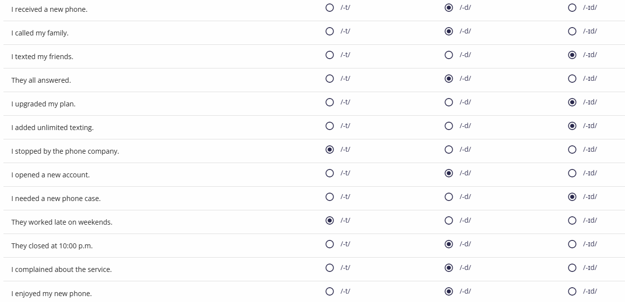Select /-d/ for "I texted my friends"
Screen dimensions: 625x302
pyautogui.click(x=449, y=55)
